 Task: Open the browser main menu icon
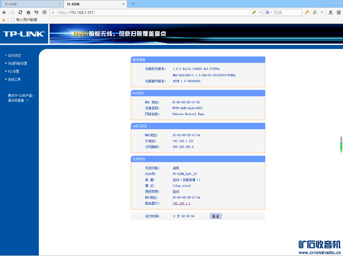339,12
